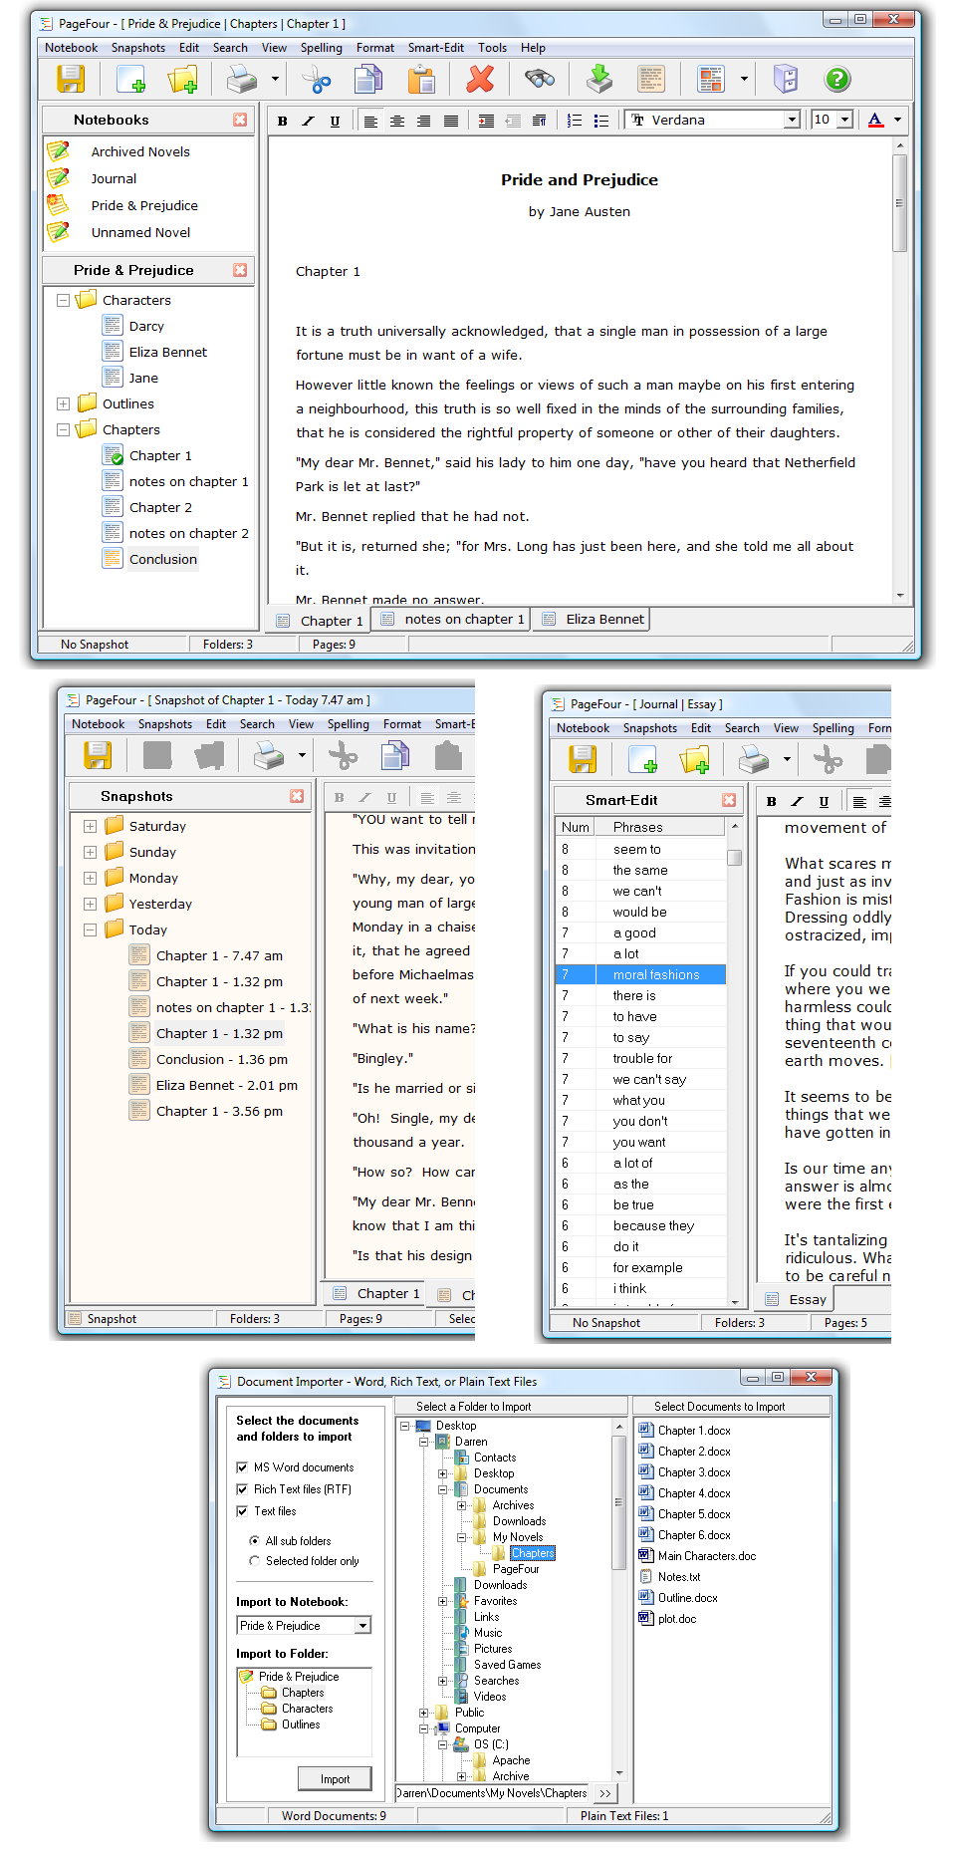Open the Unnamed Novel notebook
This screenshot has width=955, height=1858.
pyautogui.click(x=140, y=232)
